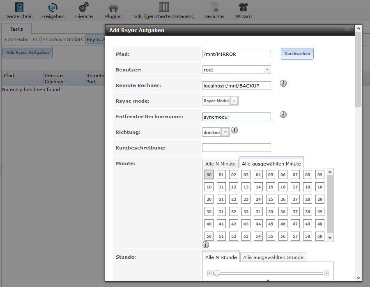The height and width of the screenshot is (287, 370).
Task: Open the Verzeichnis toolbar icon
Action: coord(19,8)
